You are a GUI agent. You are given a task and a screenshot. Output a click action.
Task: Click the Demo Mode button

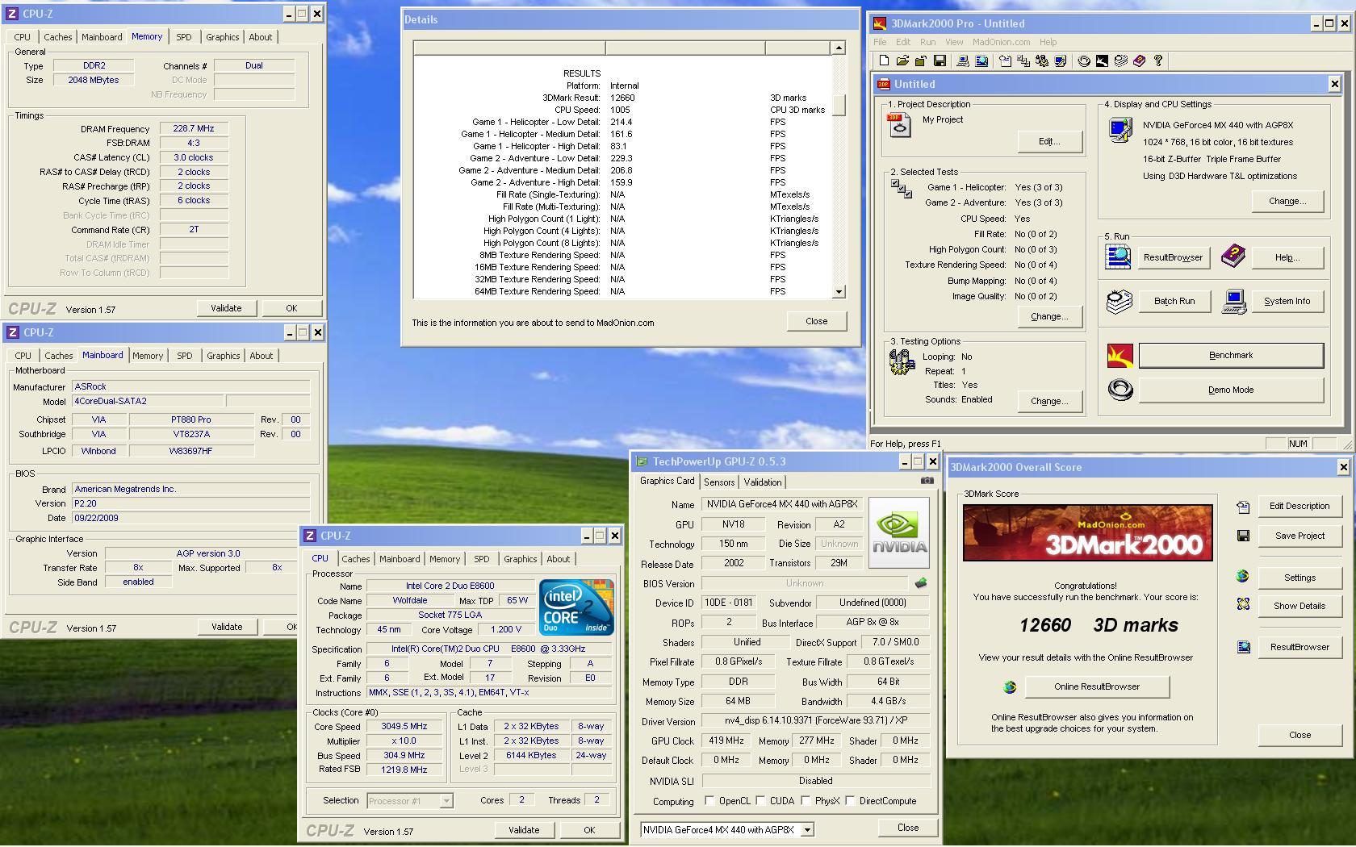pos(1231,390)
